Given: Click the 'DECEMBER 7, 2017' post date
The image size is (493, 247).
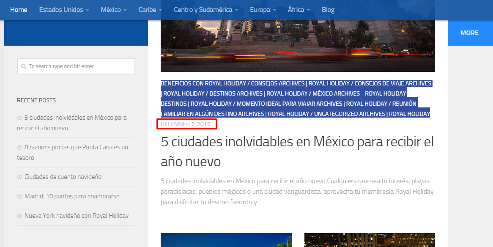Looking at the screenshot, I should tap(186, 124).
